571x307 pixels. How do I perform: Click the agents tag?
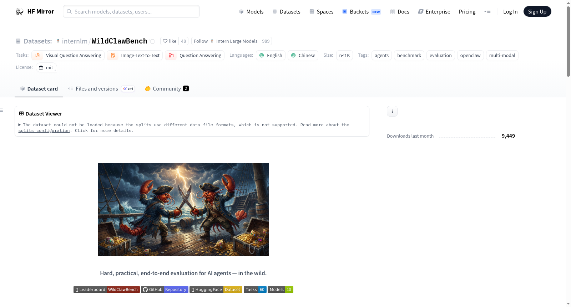point(381,55)
